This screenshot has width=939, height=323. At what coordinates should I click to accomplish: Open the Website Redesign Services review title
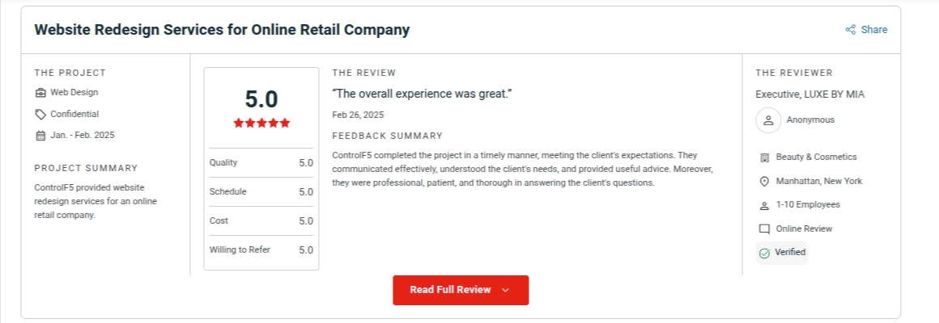(222, 30)
